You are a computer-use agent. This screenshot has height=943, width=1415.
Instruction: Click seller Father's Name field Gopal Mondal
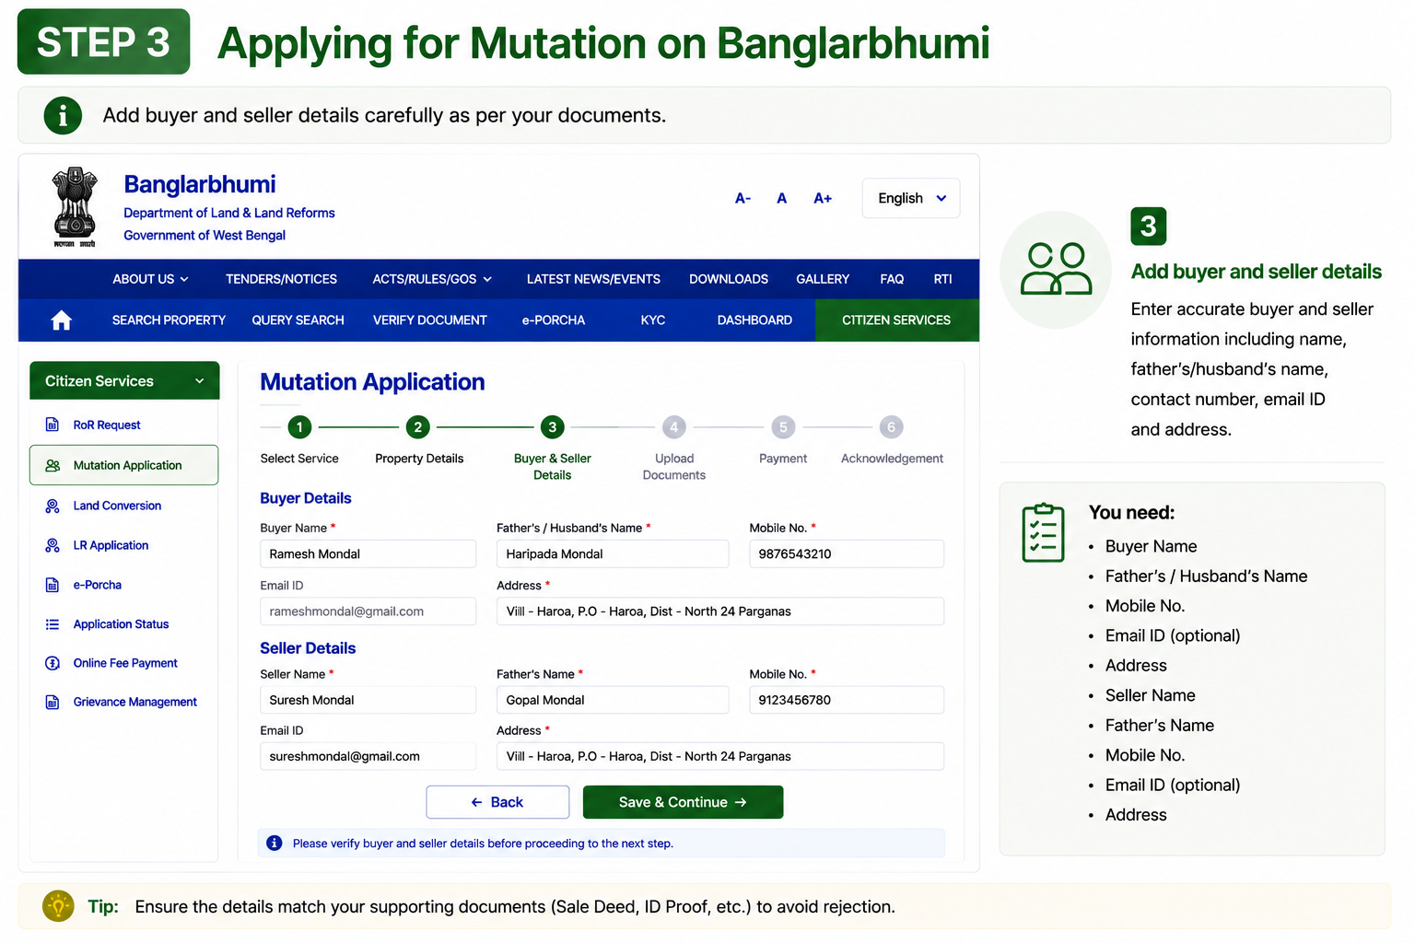point(613,700)
